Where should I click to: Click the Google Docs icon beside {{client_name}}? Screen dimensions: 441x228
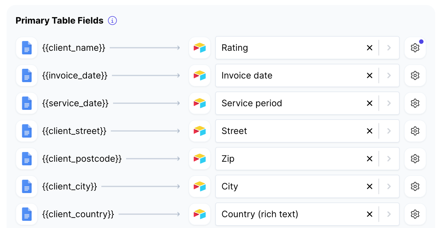point(27,48)
